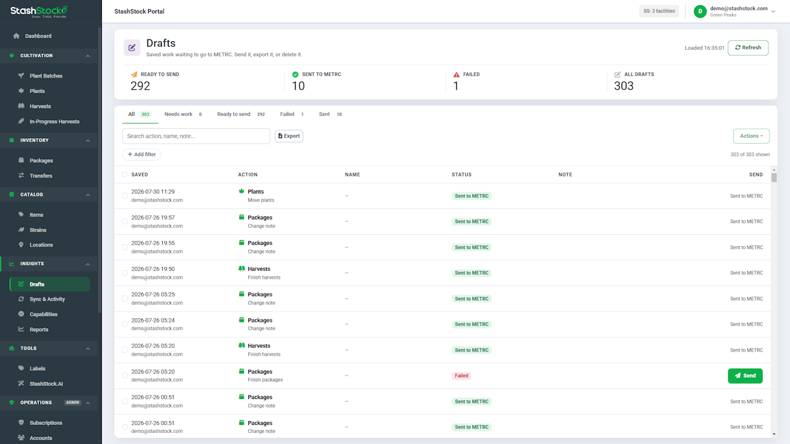
Task: Open the StashStock.AI sidebar icon
Action: 21,384
